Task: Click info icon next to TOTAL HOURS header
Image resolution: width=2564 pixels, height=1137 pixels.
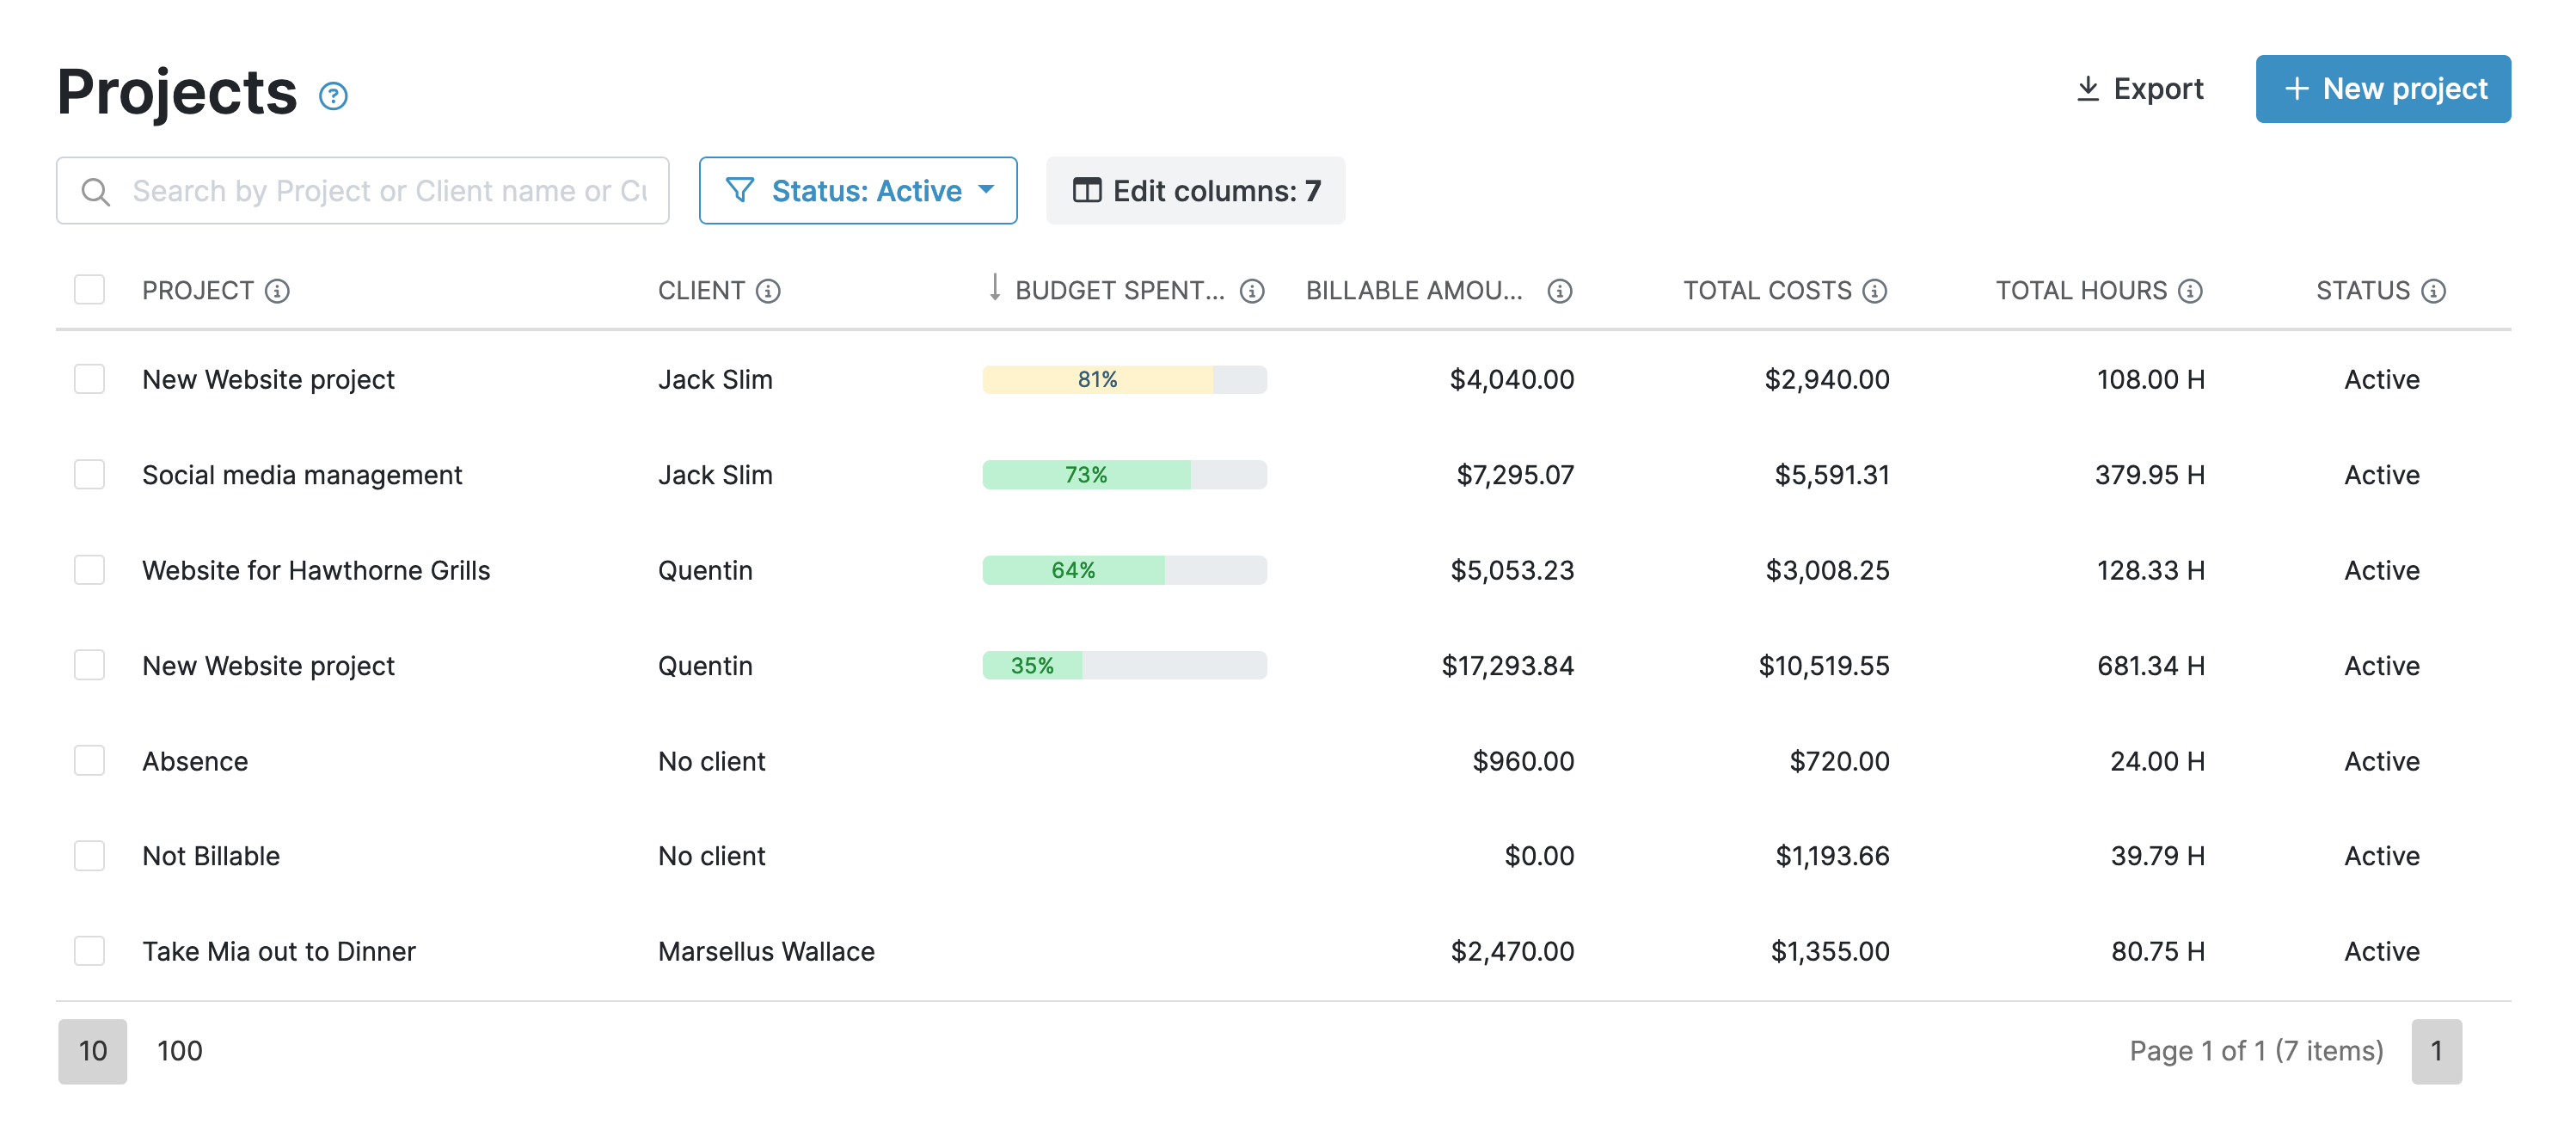Action: click(x=2190, y=291)
